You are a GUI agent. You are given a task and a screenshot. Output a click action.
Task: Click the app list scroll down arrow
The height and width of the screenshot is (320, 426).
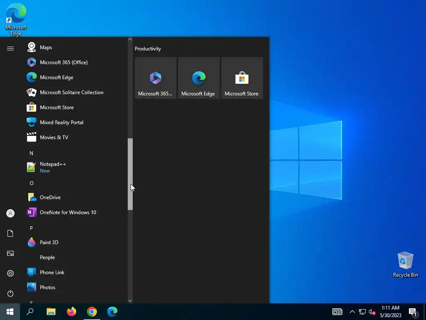coord(130,301)
